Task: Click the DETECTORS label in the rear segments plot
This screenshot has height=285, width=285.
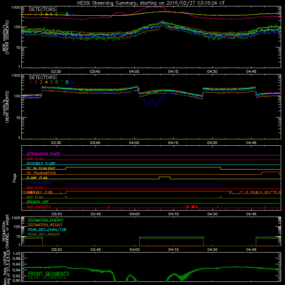Action: point(43,77)
